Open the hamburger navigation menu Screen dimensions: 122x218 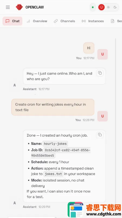[8, 7]
